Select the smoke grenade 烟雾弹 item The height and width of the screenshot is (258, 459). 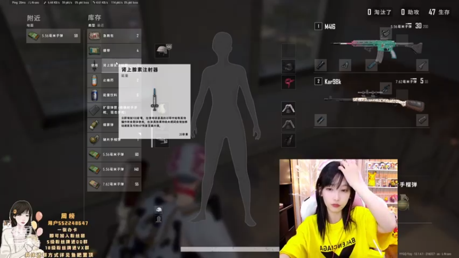(x=114, y=125)
